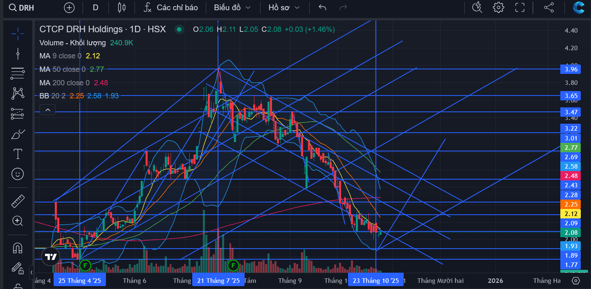Select the brush drawing tool

click(18, 134)
